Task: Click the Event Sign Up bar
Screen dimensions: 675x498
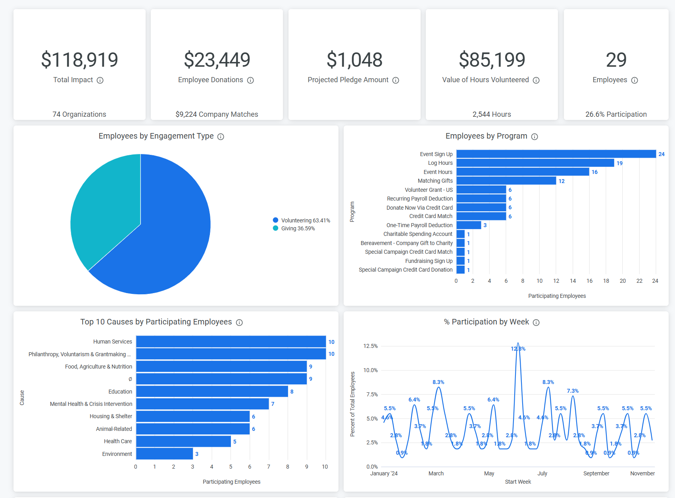Action: 556,154
